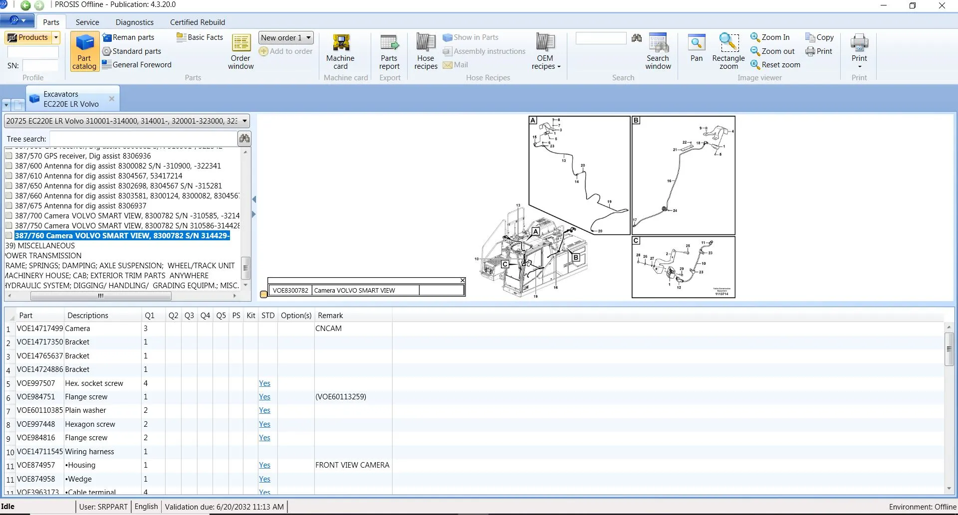Switch to the Diagnostics tab
Screen dimensions: 958x515
(x=134, y=22)
